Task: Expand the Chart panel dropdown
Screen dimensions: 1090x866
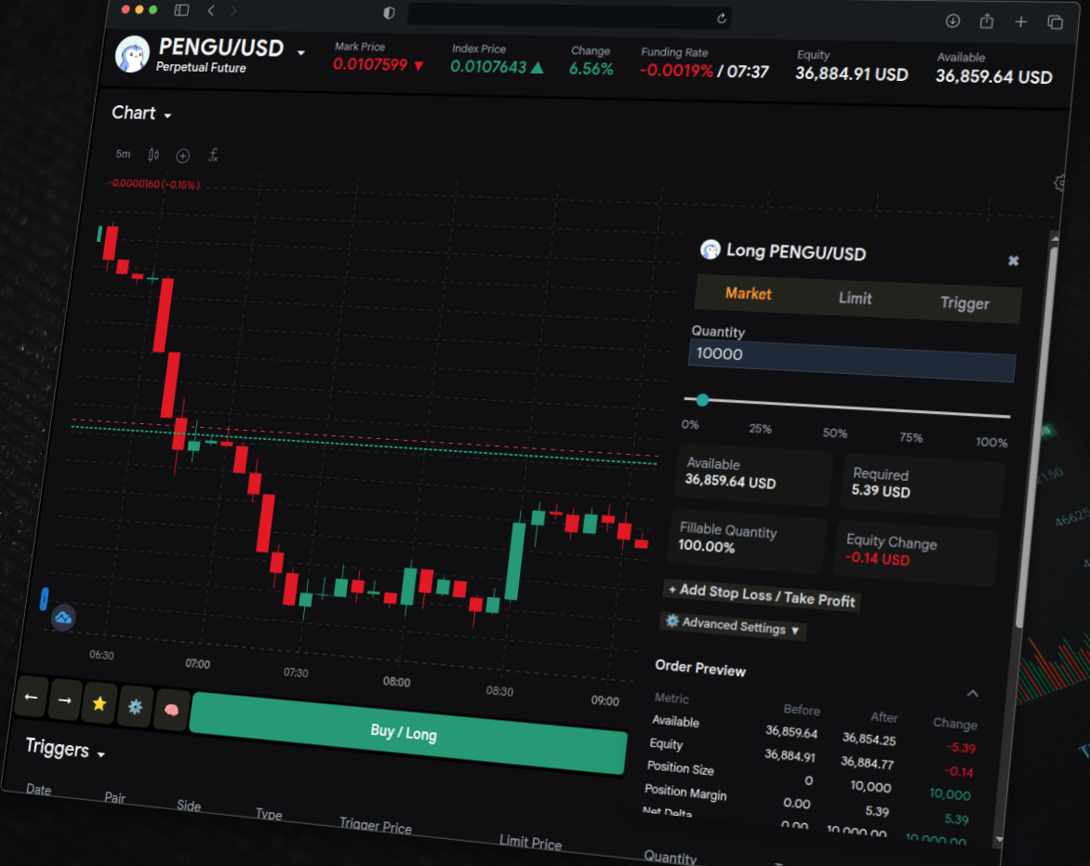Action: click(168, 116)
